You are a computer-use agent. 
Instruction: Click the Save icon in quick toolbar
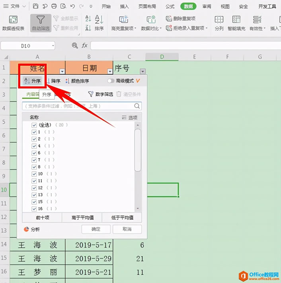coord(35,6)
